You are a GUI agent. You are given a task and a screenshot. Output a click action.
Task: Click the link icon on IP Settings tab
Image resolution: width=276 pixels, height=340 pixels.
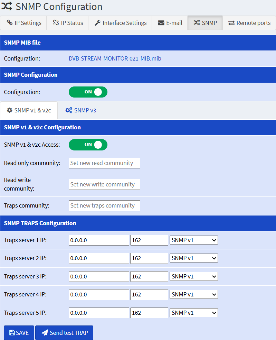(10, 22)
